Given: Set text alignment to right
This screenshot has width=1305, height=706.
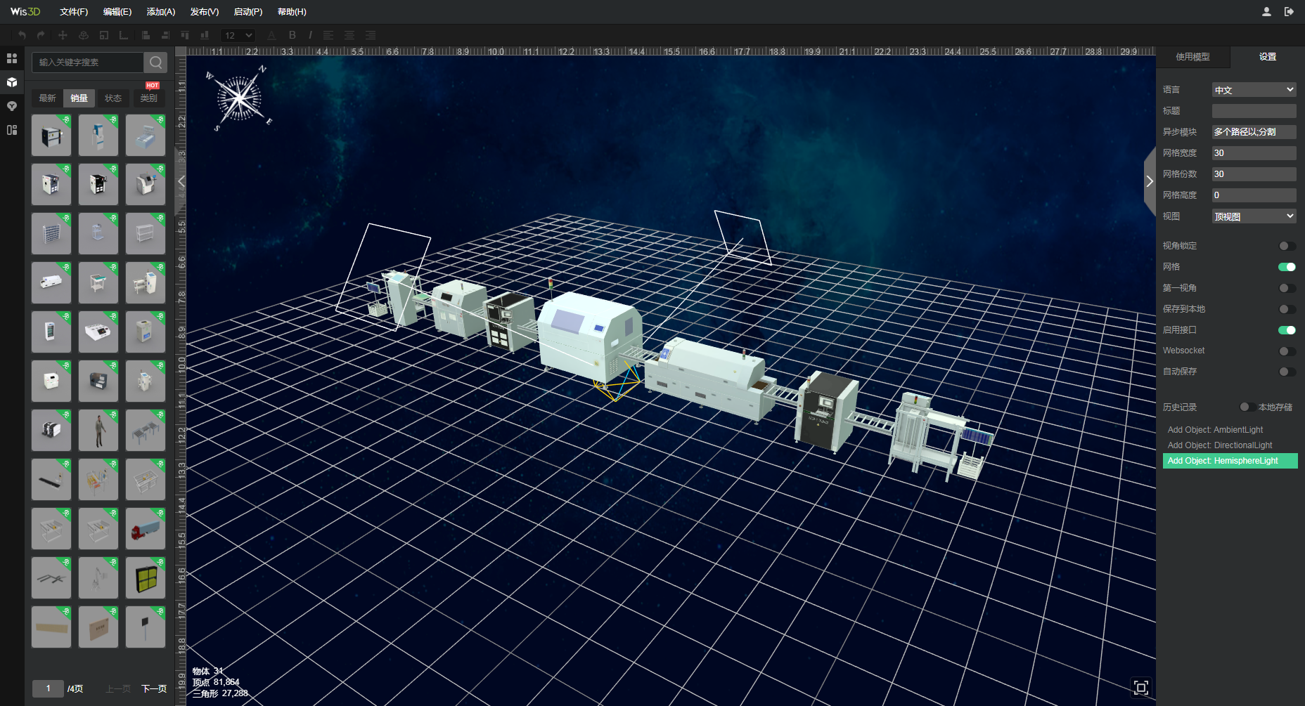Looking at the screenshot, I should point(371,35).
